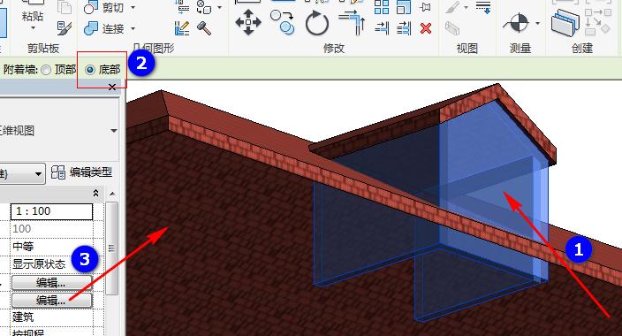Click the properties scrollbar up arrow

(x=112, y=194)
